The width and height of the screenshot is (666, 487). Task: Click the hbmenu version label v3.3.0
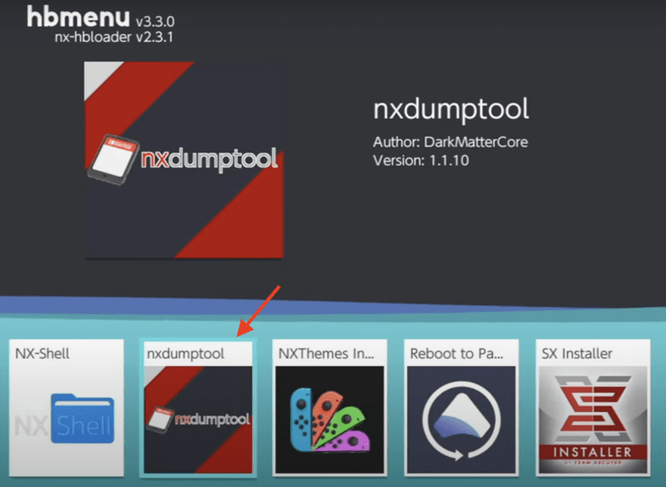pos(155,21)
